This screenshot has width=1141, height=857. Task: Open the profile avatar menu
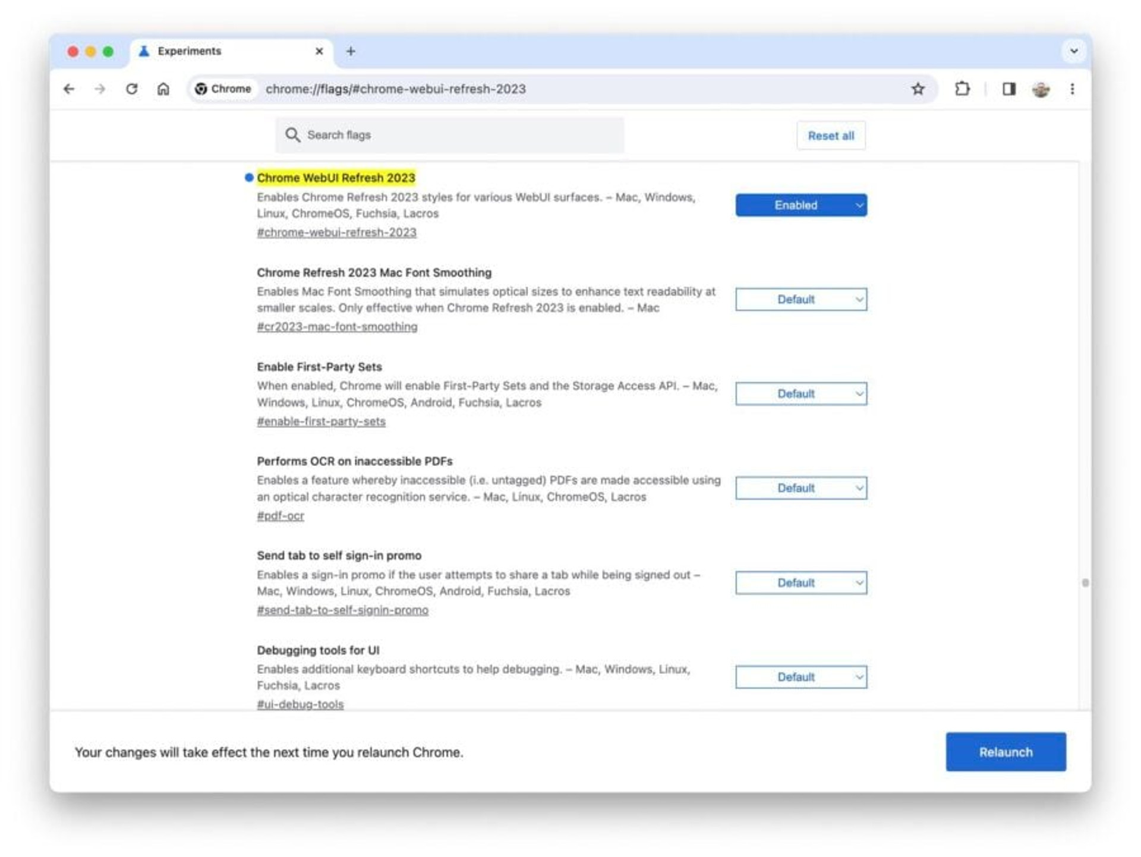click(x=1041, y=89)
